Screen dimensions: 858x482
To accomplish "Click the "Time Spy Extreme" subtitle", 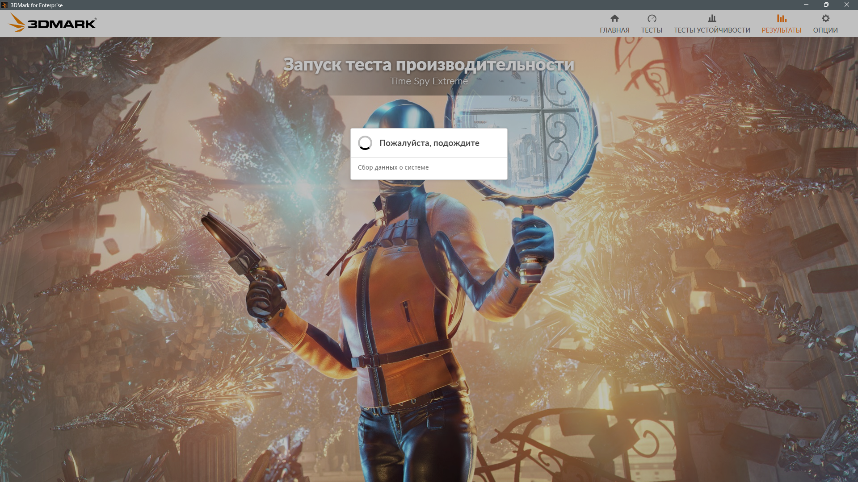I will coord(429,81).
